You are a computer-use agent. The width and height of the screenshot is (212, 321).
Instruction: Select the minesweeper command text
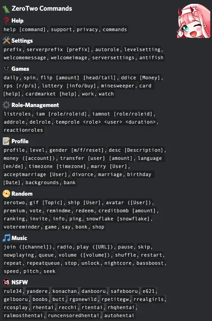(117, 86)
